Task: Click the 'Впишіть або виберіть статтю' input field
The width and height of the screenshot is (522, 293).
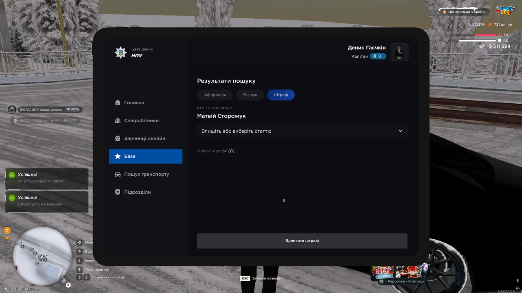Action: click(302, 131)
